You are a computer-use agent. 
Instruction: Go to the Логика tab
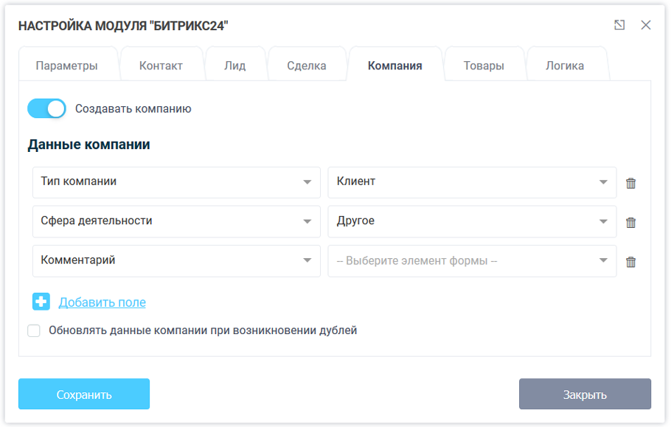tap(565, 66)
